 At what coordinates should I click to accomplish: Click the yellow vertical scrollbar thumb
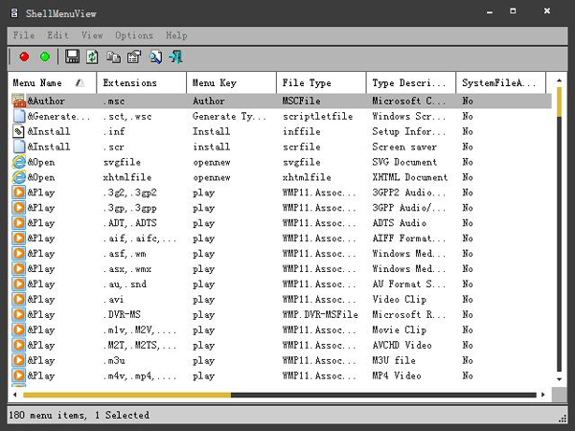(x=560, y=102)
